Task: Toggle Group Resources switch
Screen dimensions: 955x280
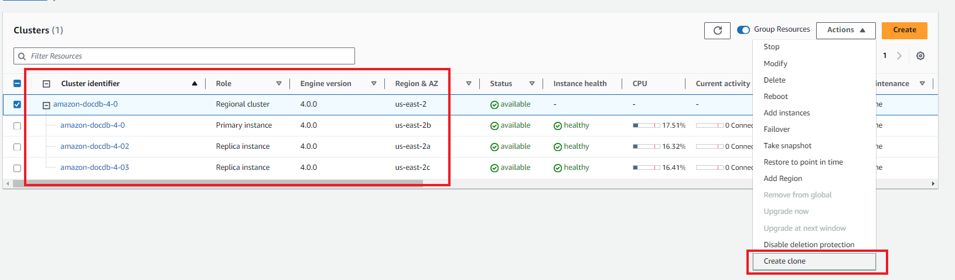Action: click(x=743, y=30)
